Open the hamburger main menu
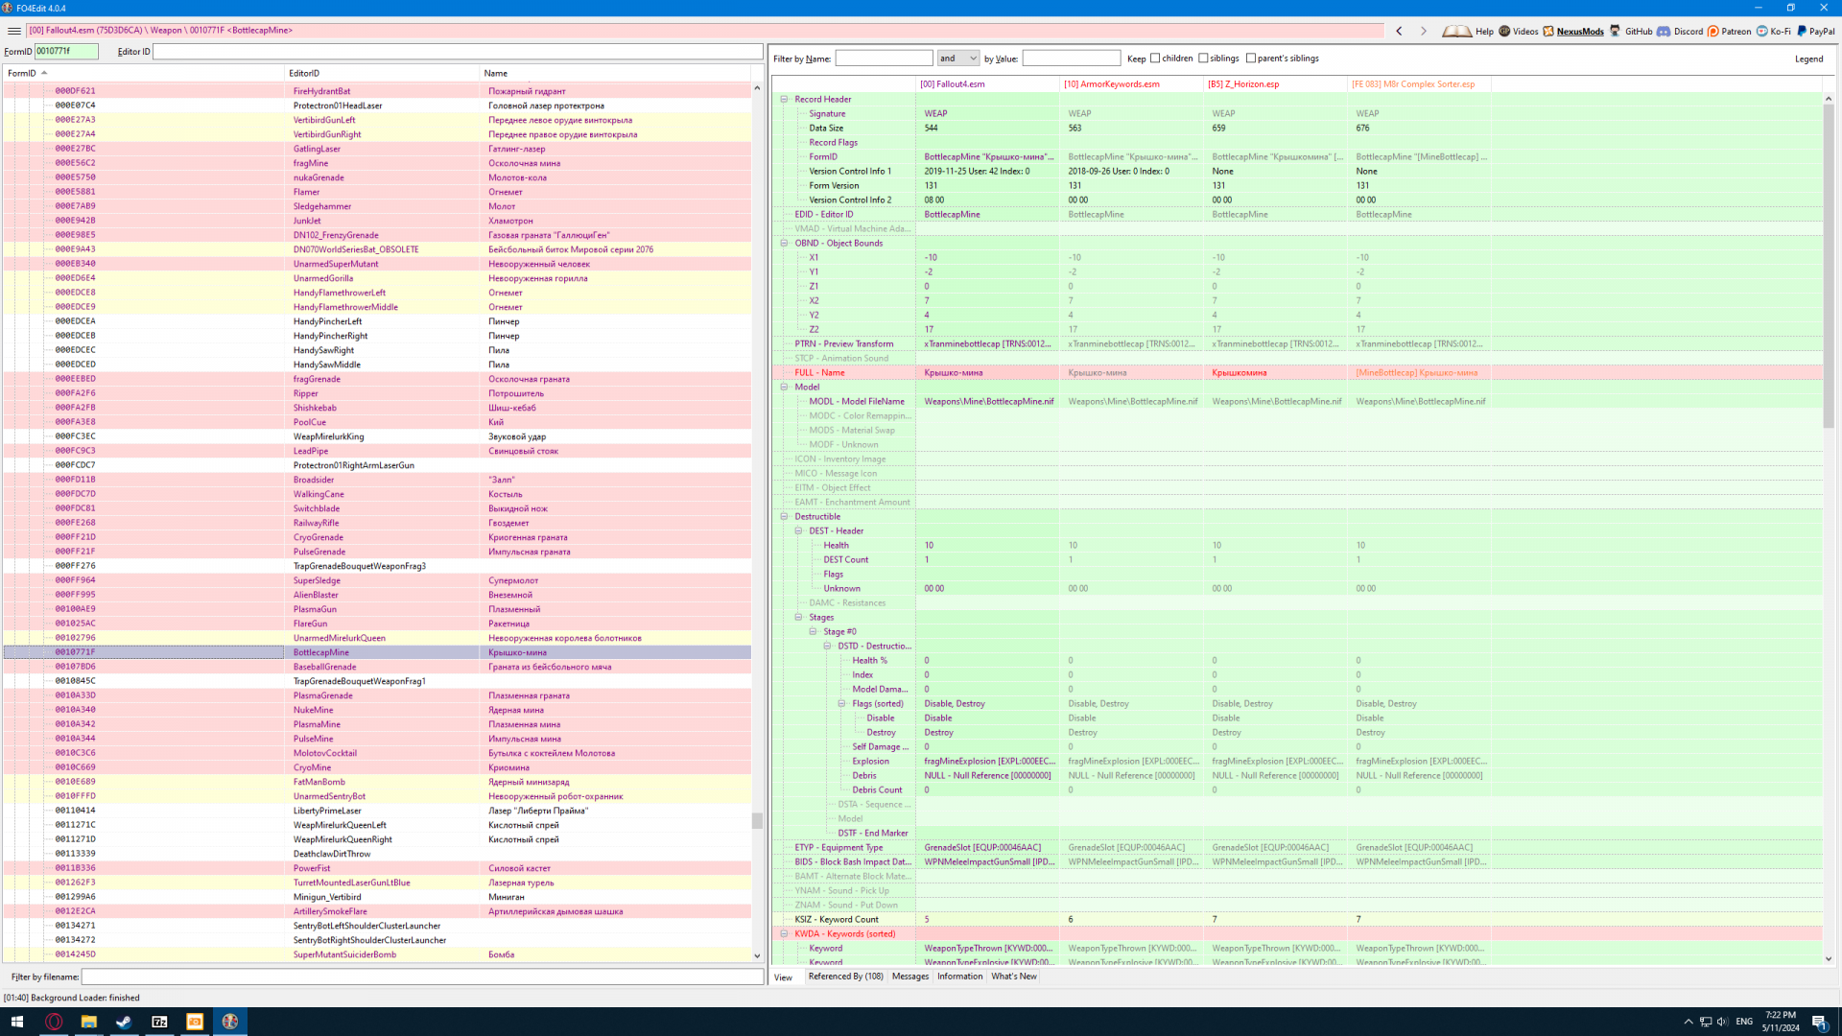 click(13, 31)
